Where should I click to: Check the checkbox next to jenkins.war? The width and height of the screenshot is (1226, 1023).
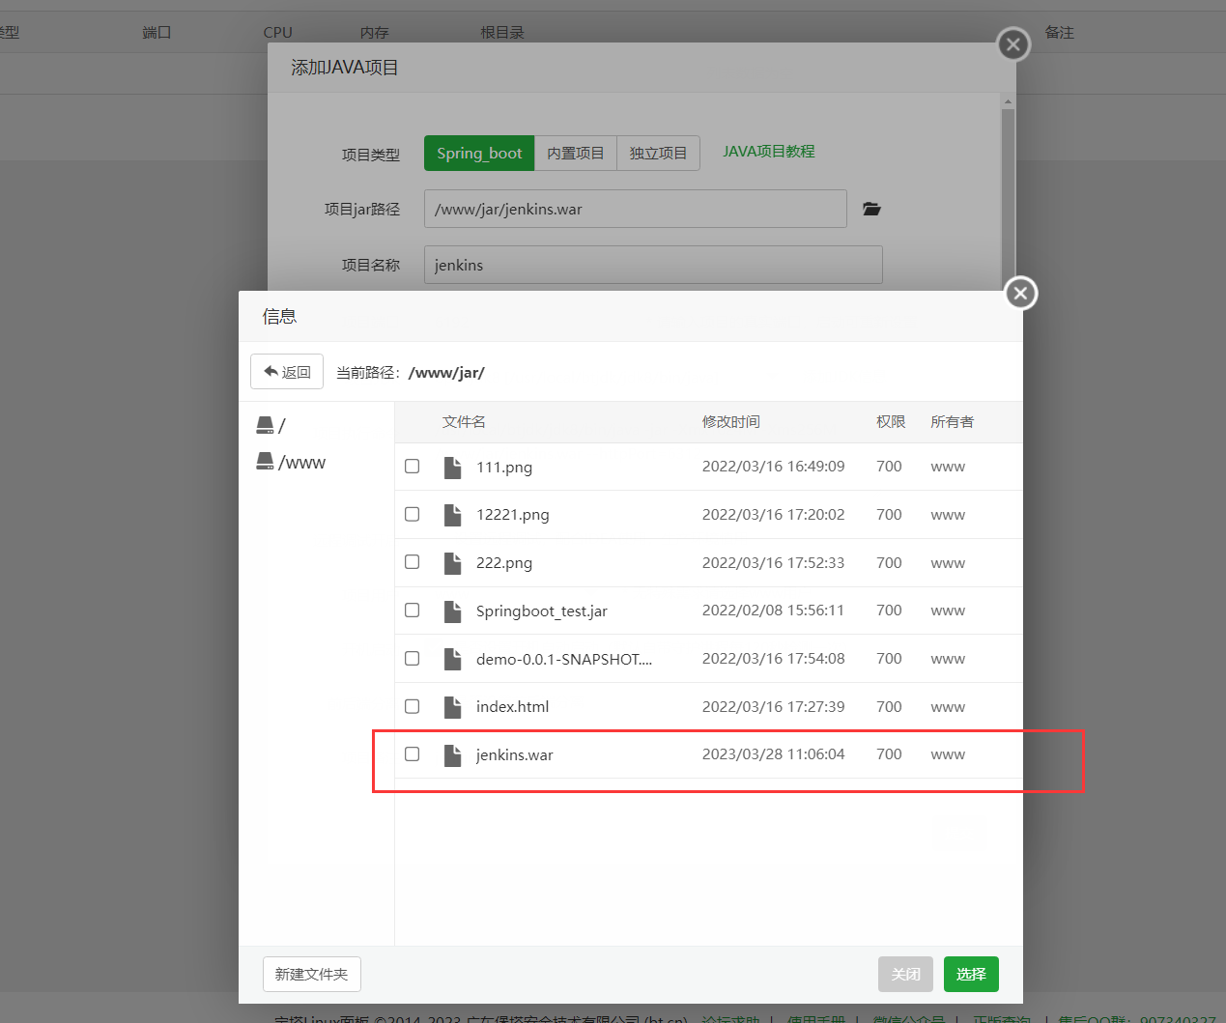coord(413,753)
